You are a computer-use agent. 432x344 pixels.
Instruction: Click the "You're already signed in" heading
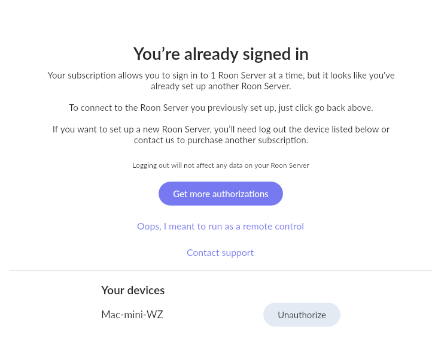coord(221,54)
